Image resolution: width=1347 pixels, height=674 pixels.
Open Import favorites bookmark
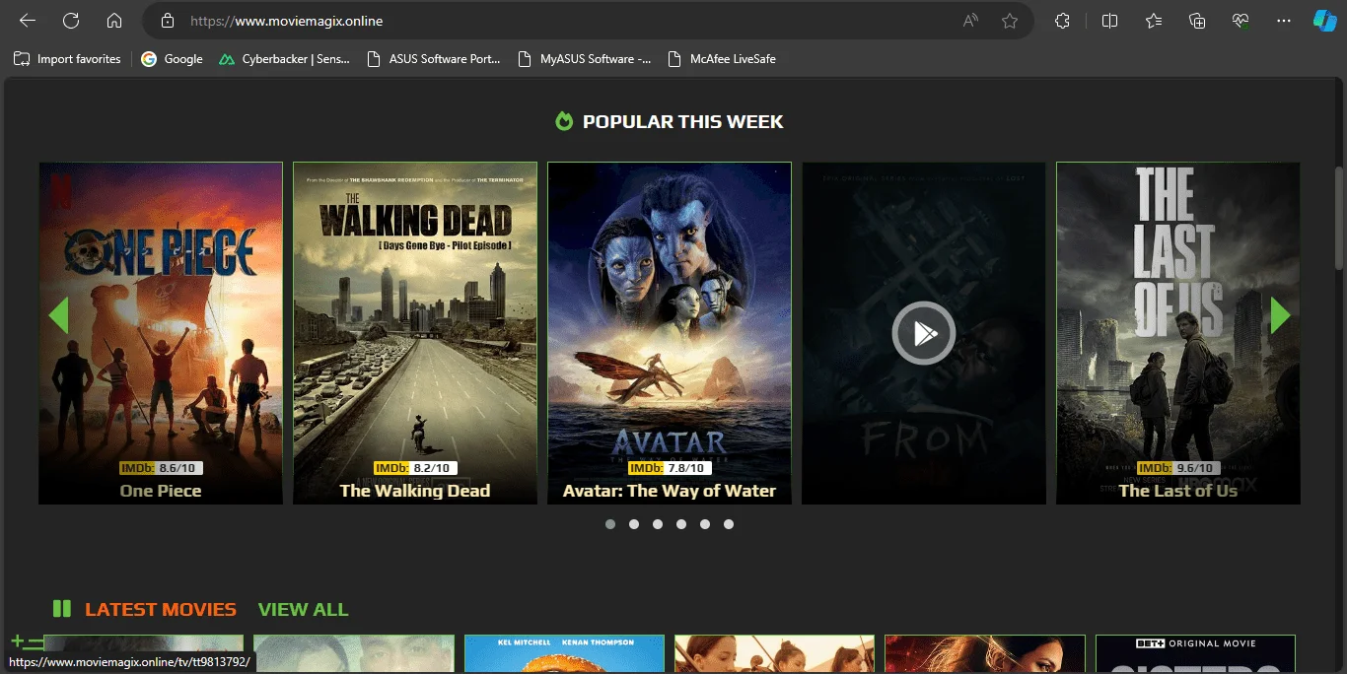pyautogui.click(x=67, y=59)
